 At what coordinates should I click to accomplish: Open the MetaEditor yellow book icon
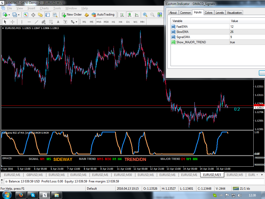[86, 15]
